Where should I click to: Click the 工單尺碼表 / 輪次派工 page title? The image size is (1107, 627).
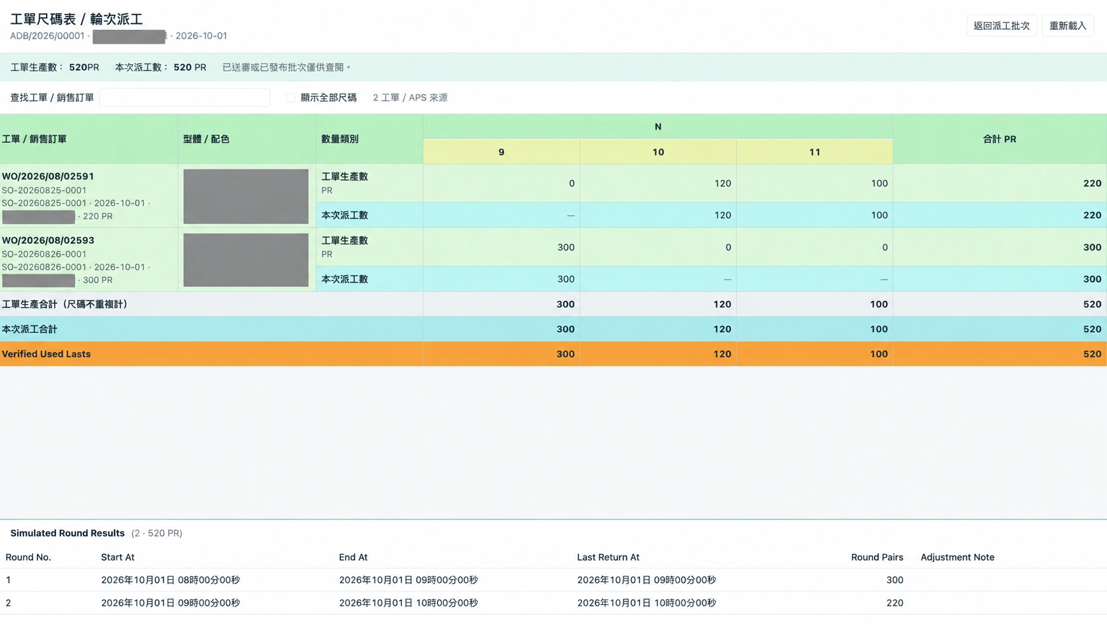76,19
